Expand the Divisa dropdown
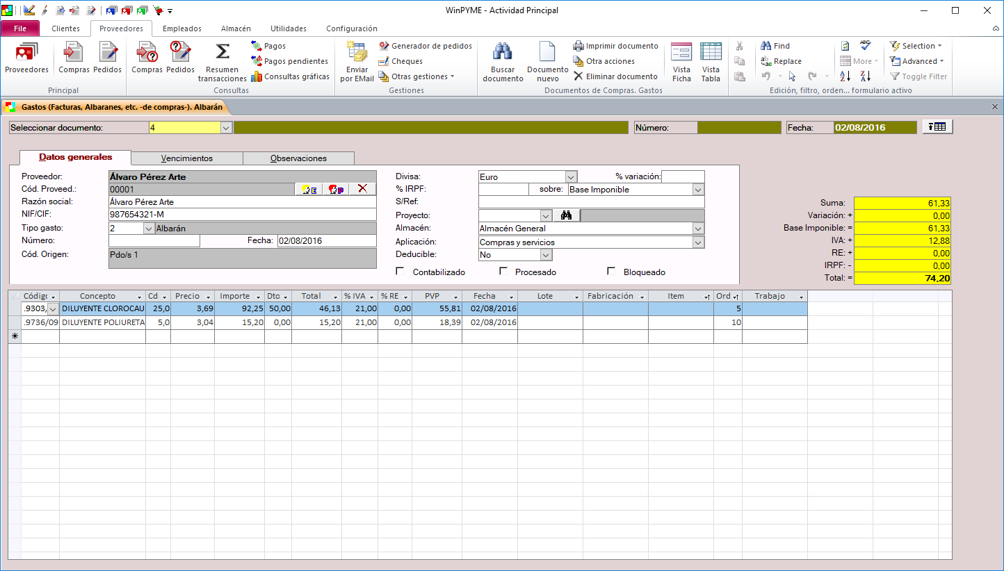Viewport: 1004px width, 571px height. coord(571,177)
